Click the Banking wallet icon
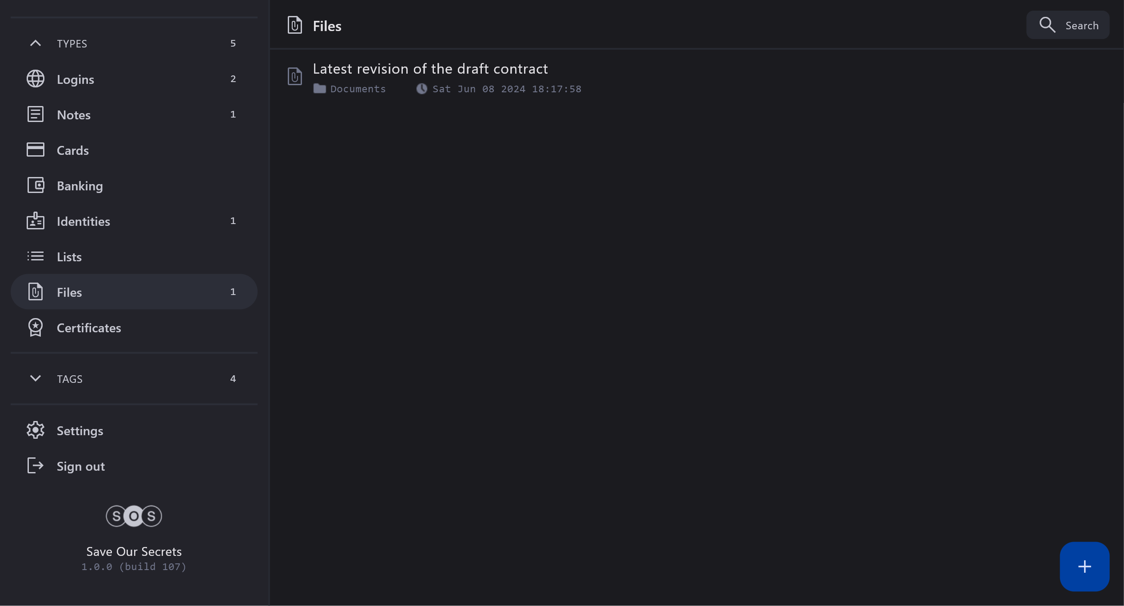This screenshot has width=1124, height=606. [36, 185]
